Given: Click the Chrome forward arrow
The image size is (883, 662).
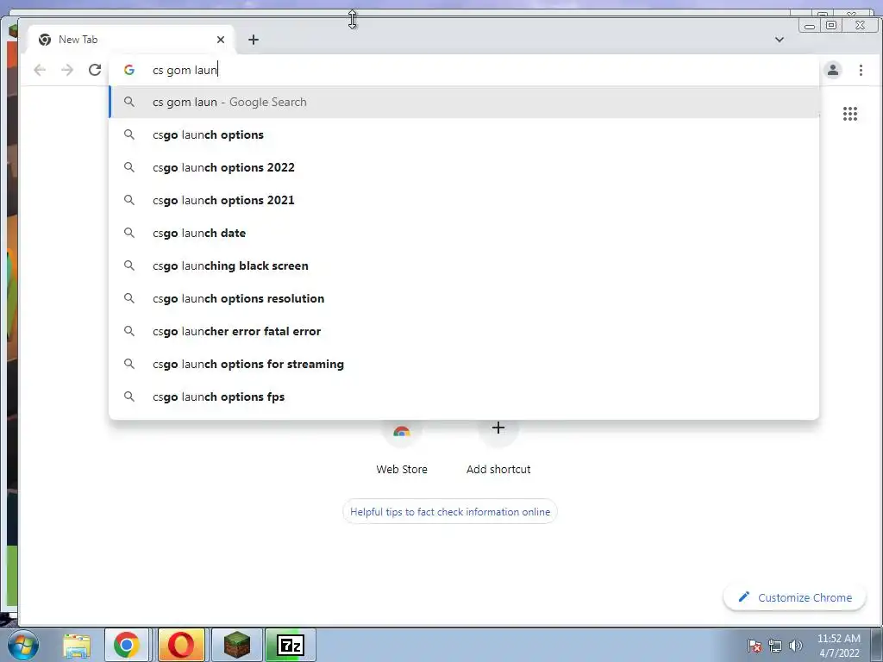Looking at the screenshot, I should (x=67, y=70).
